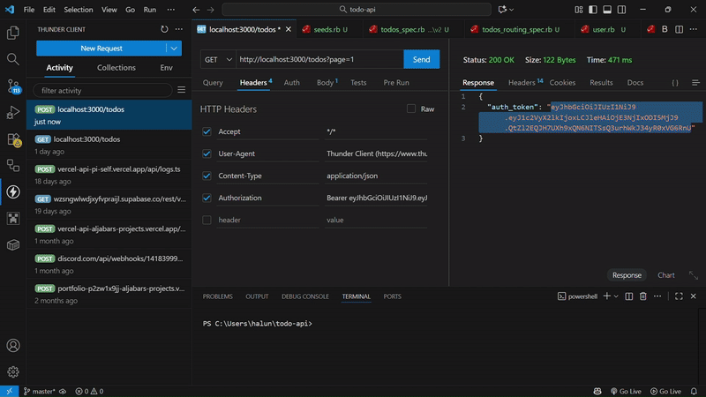Screen dimensions: 706x397
Task: Split the terminal pane
Action: 629,296
